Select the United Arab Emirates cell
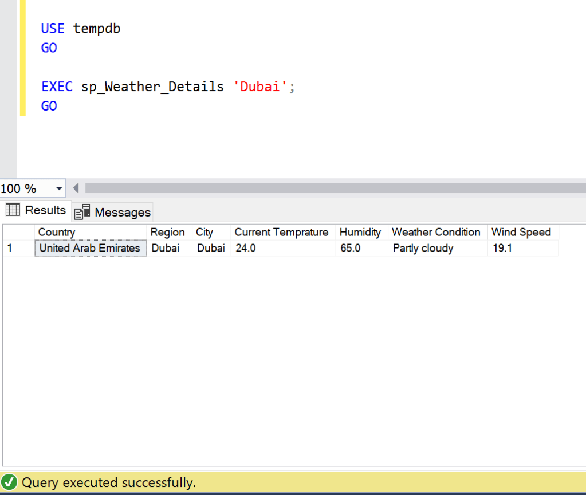The height and width of the screenshot is (495, 586). (x=90, y=248)
